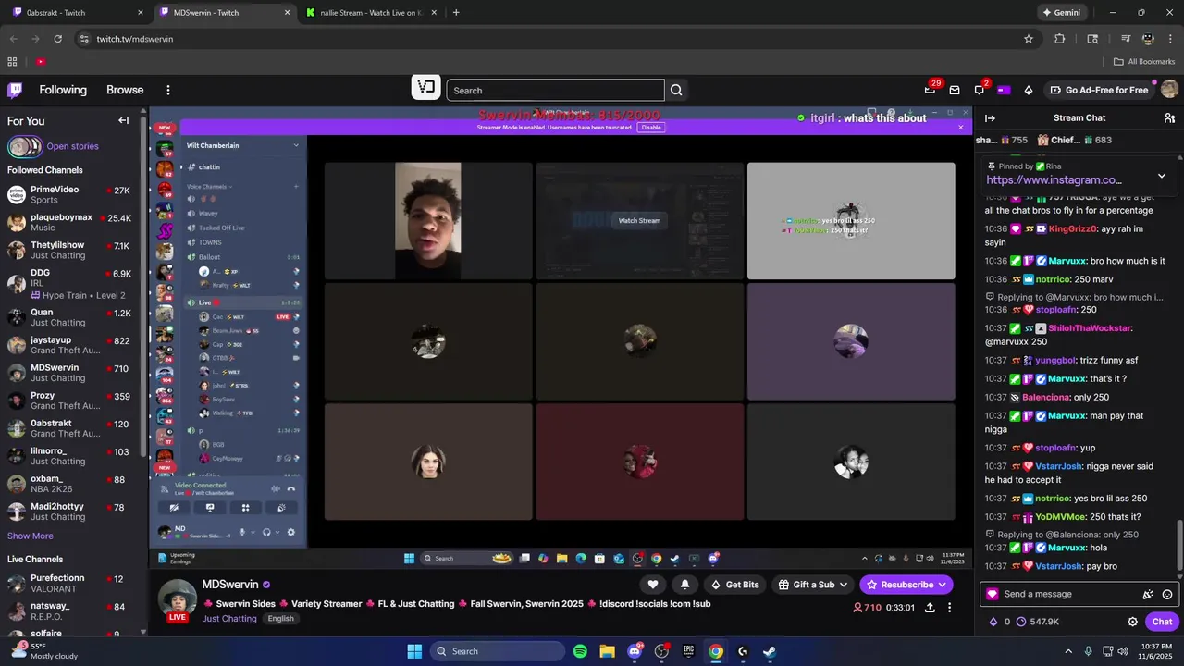Unfollow with the heart button
This screenshot has width=1184, height=666.
pos(652,585)
